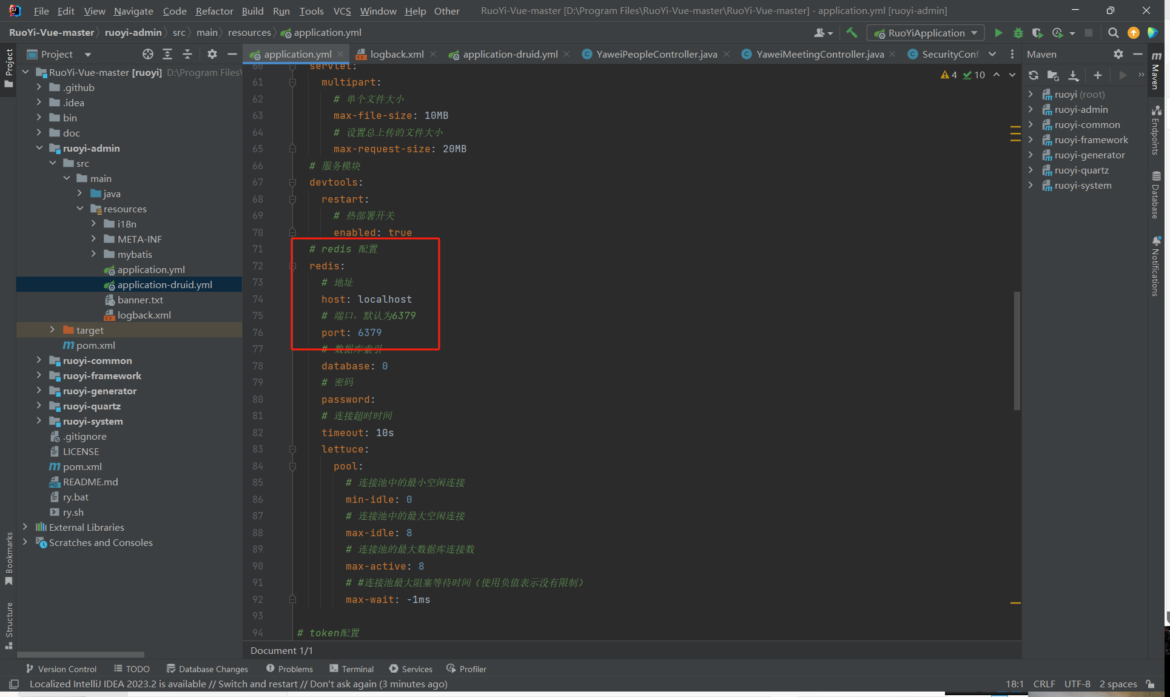Collapse all in Project panel toolbar

187,54
